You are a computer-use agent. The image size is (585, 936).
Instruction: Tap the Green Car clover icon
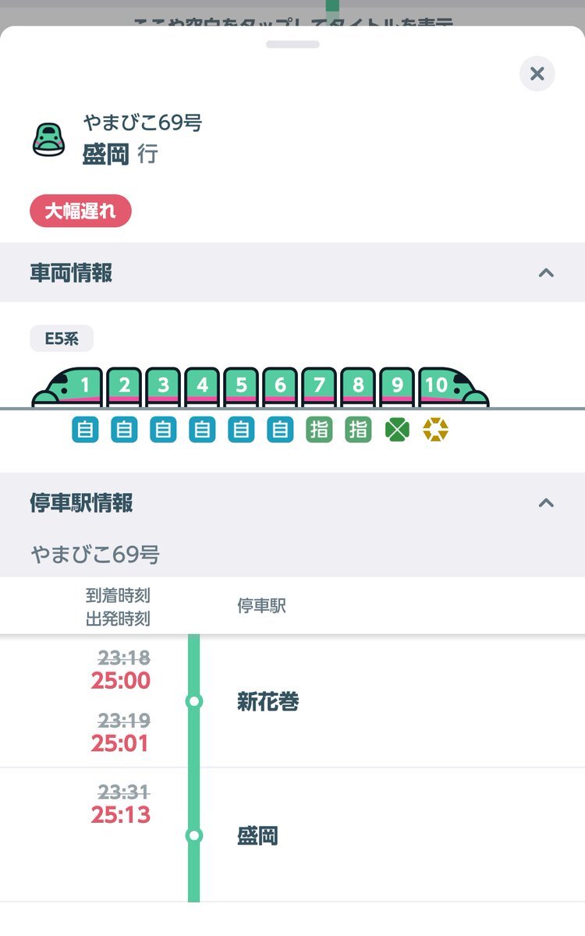(x=397, y=430)
